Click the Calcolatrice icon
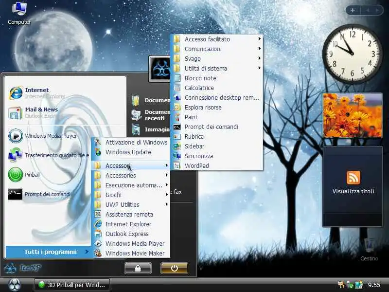This screenshot has height=292, width=389. coord(177,88)
